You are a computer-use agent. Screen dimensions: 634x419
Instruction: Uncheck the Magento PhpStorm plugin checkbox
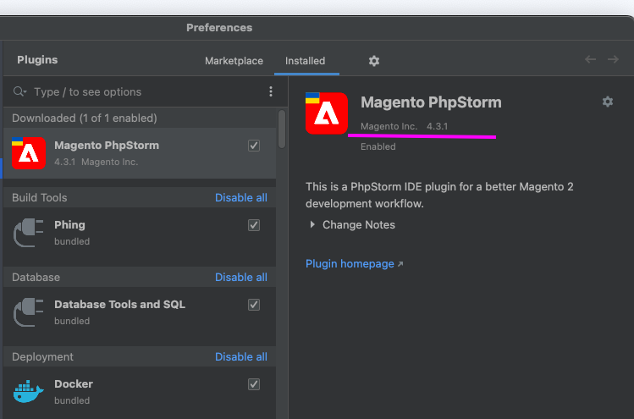pyautogui.click(x=254, y=146)
